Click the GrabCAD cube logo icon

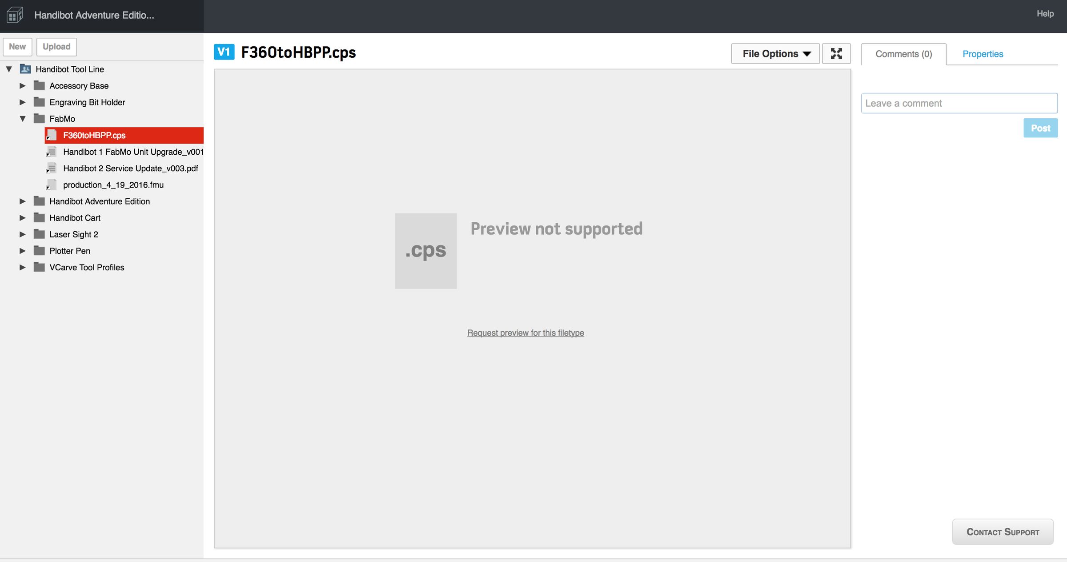15,15
